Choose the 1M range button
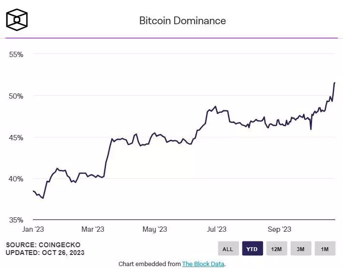The height and width of the screenshot is (269, 343). (325, 249)
